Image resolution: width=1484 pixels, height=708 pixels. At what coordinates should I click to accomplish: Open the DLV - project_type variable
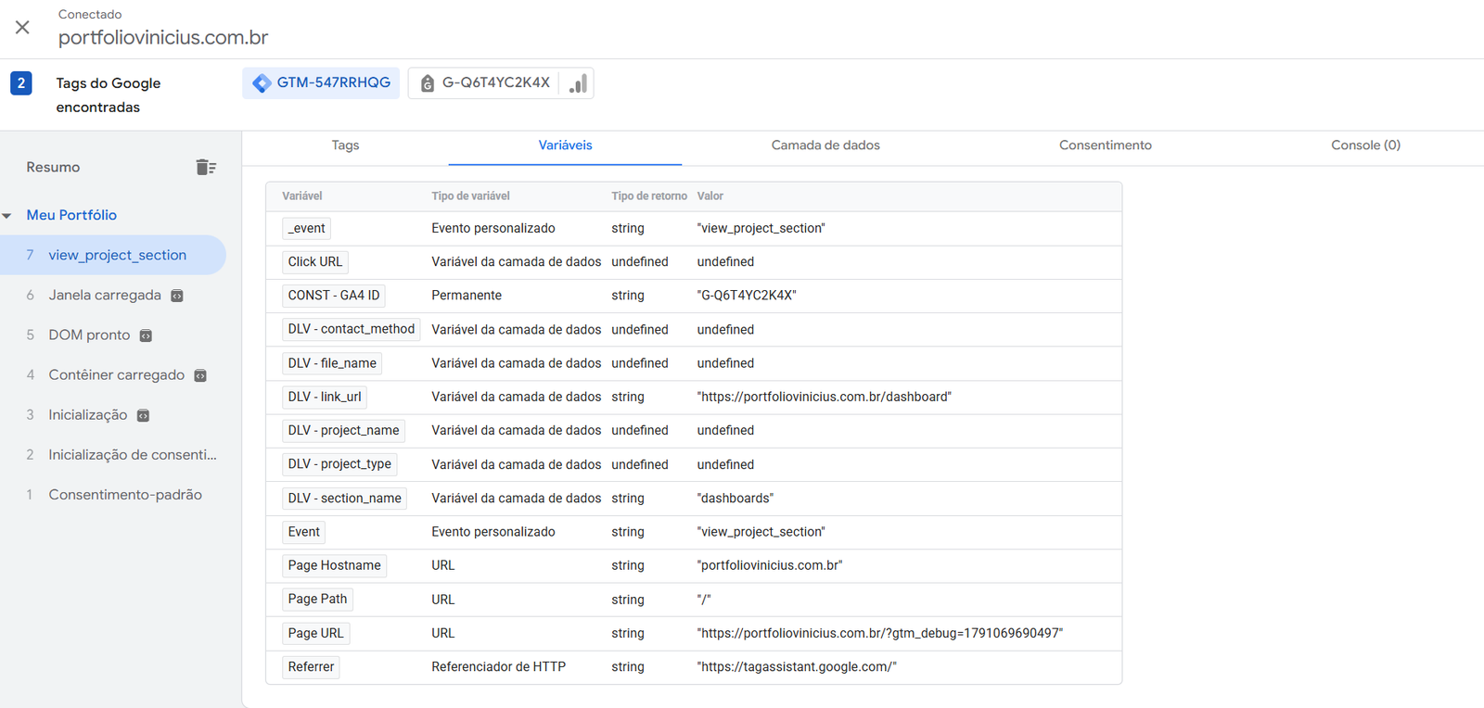(x=339, y=463)
